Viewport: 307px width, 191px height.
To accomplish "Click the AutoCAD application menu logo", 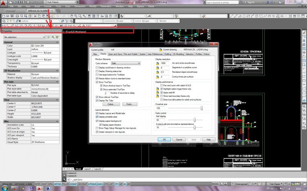I will [x=3, y=3].
